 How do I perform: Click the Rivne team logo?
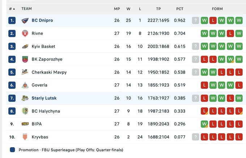click(25, 33)
